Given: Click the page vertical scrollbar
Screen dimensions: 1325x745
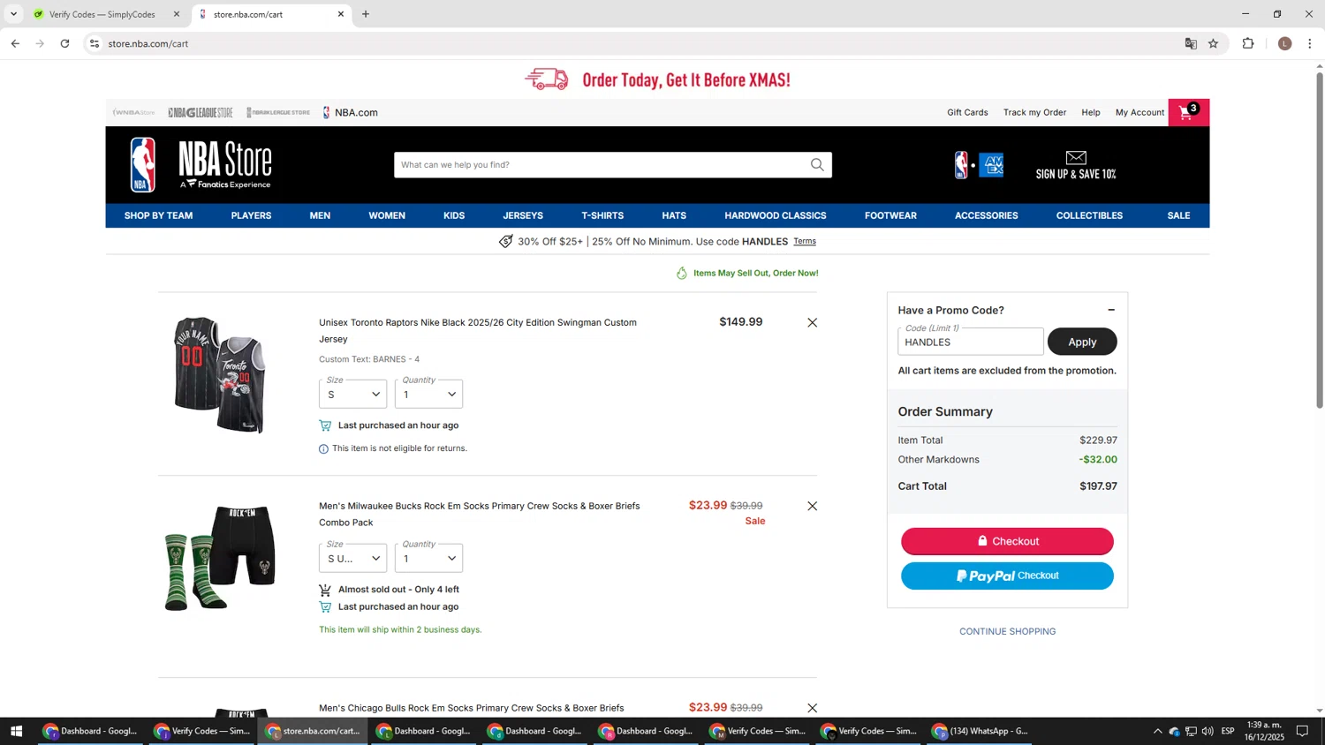Looking at the screenshot, I should point(1320,240).
